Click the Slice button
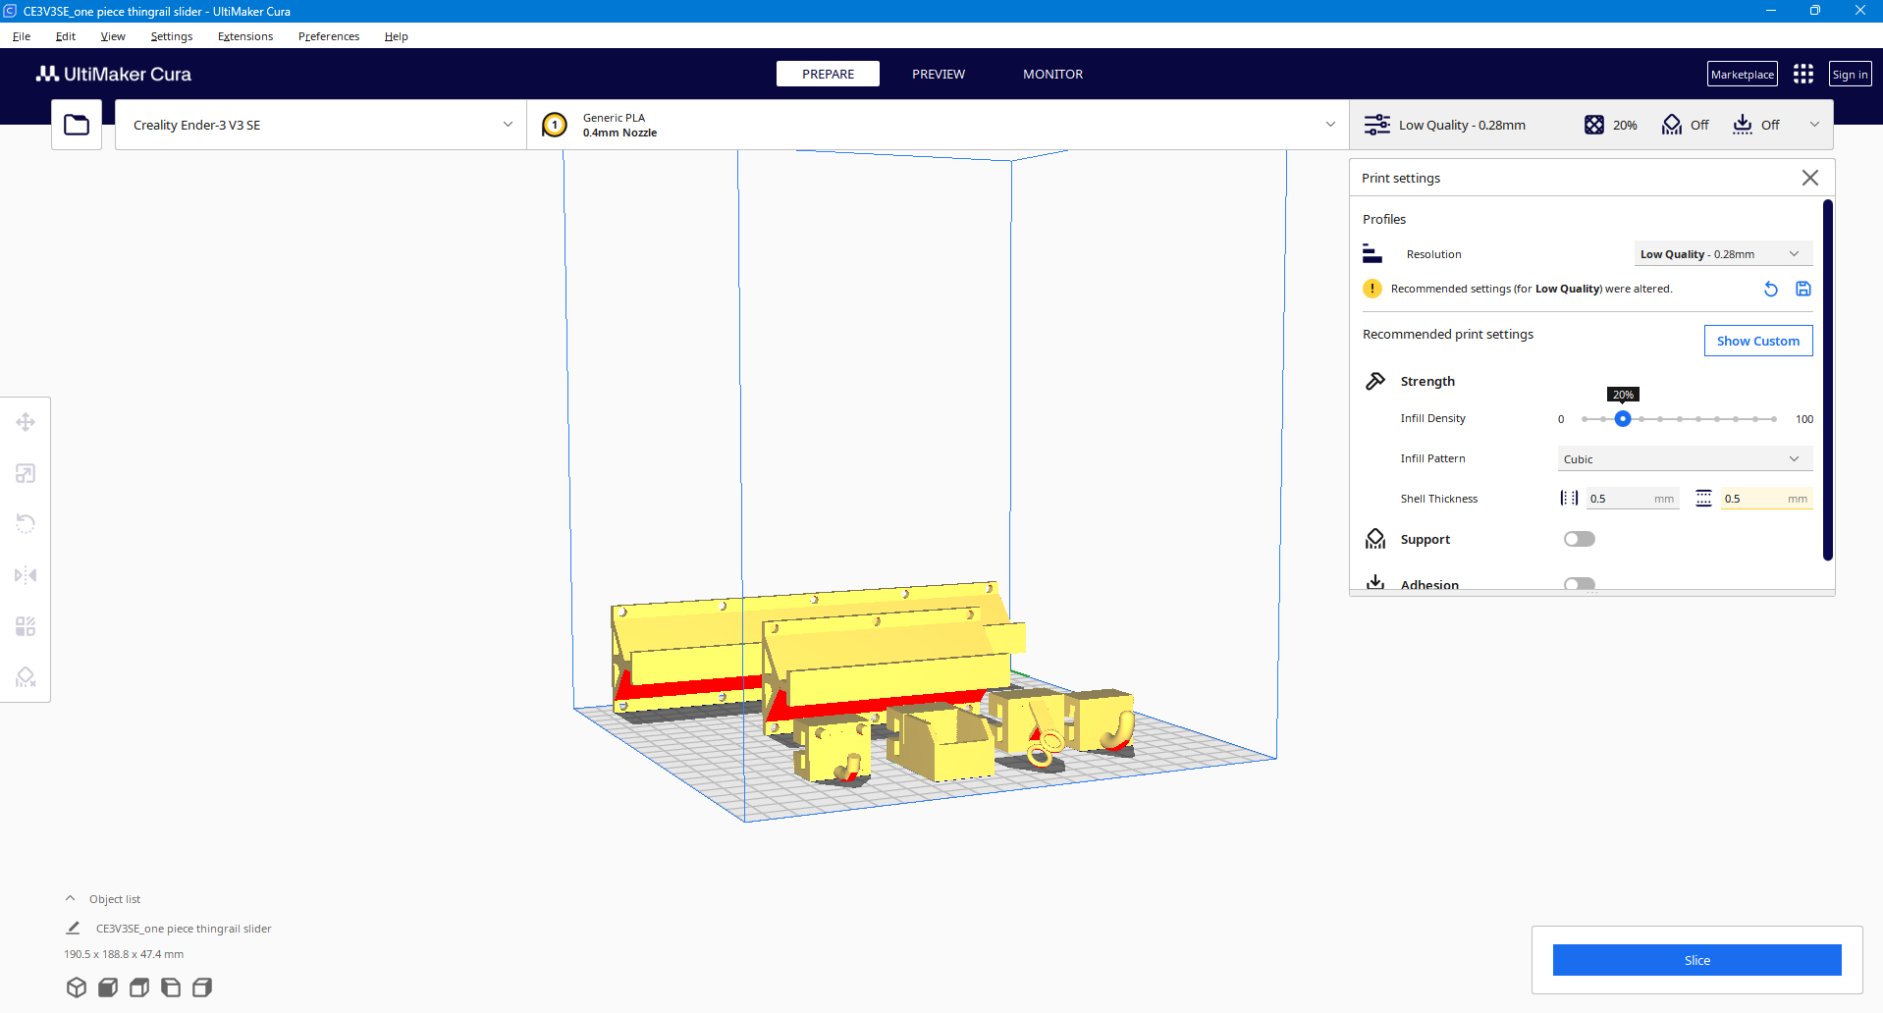 coord(1696,960)
